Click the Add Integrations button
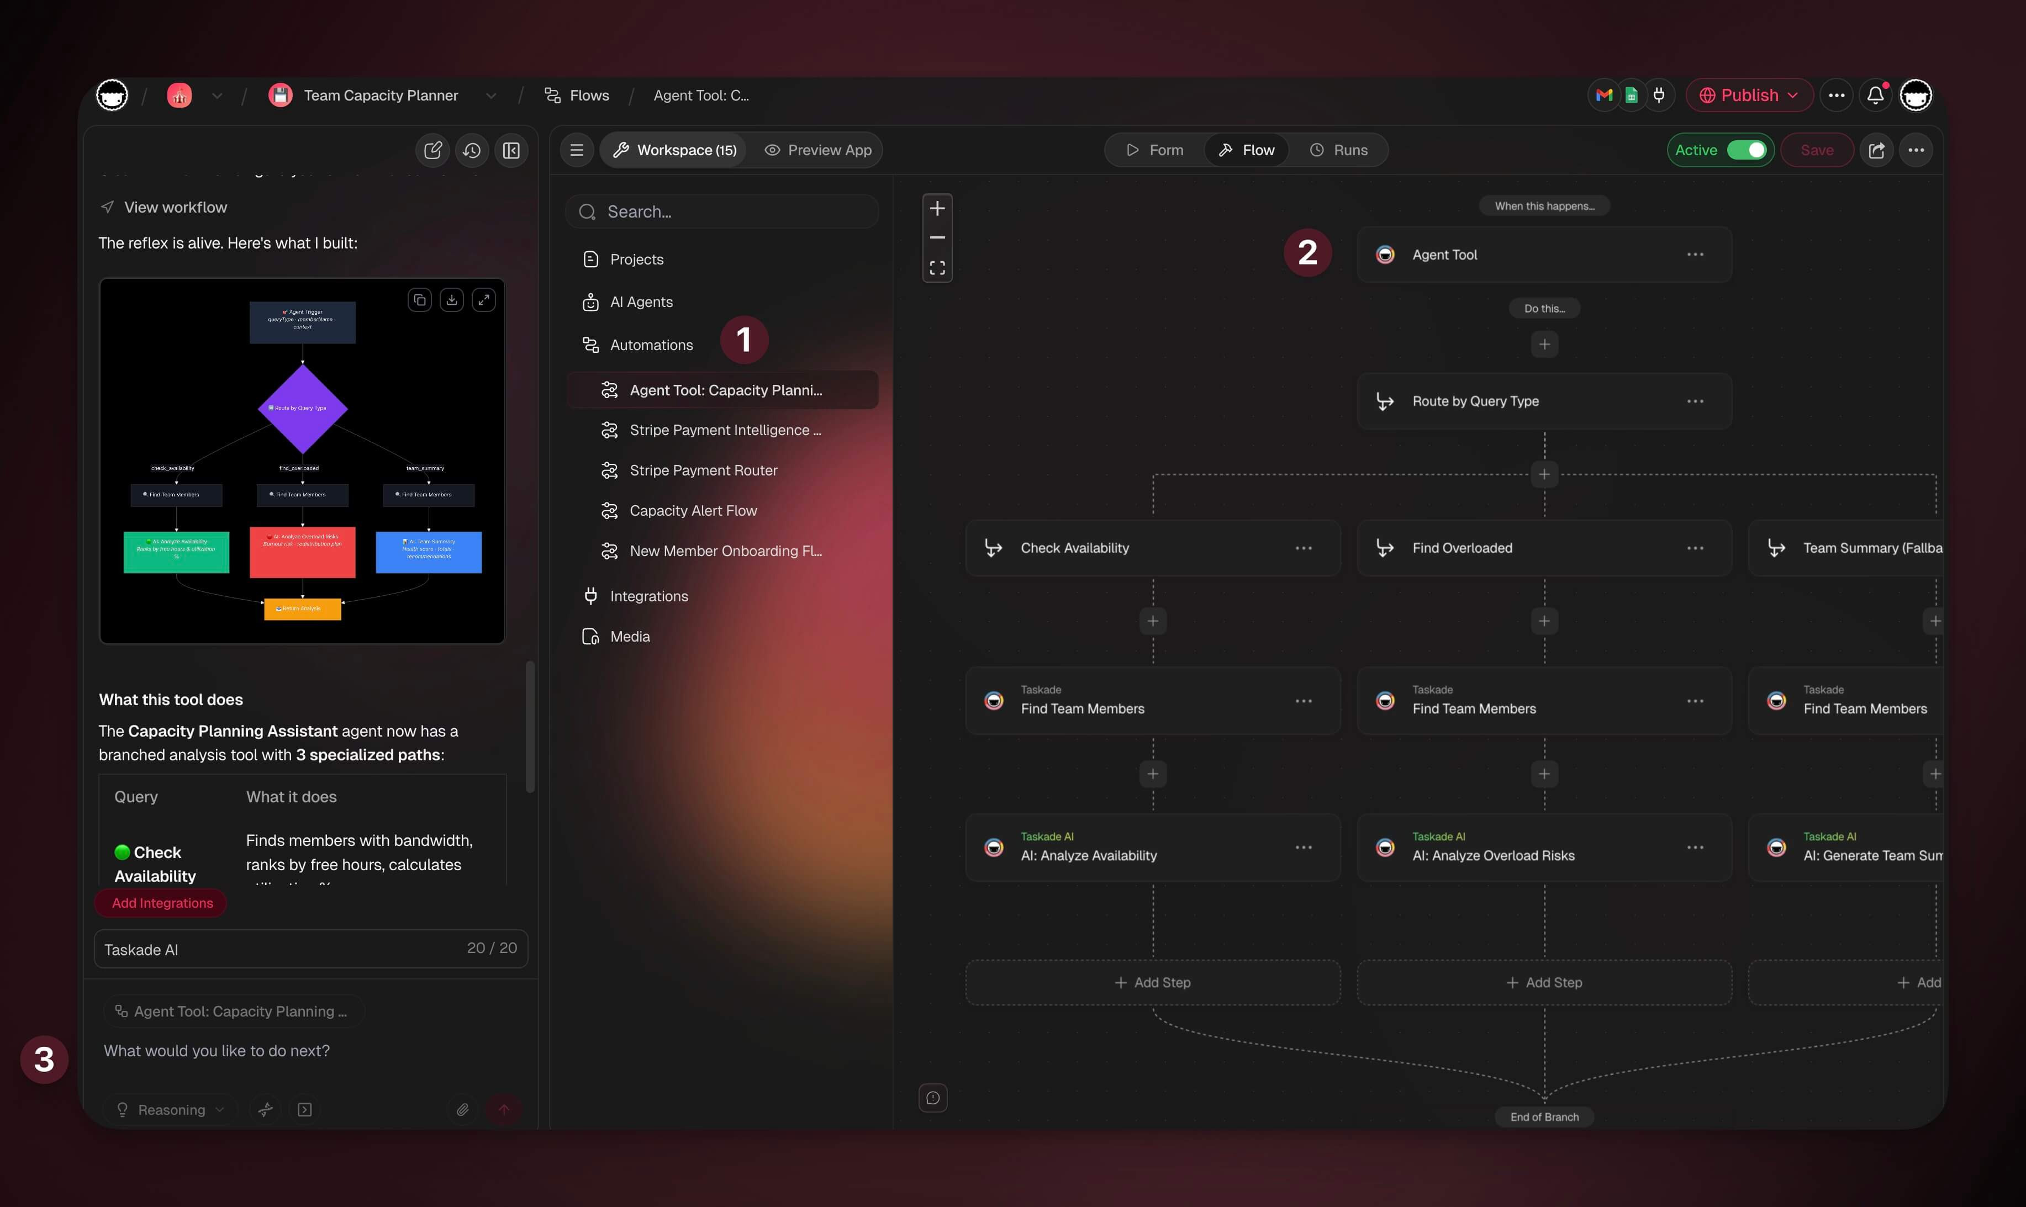This screenshot has height=1207, width=2026. coord(162,903)
